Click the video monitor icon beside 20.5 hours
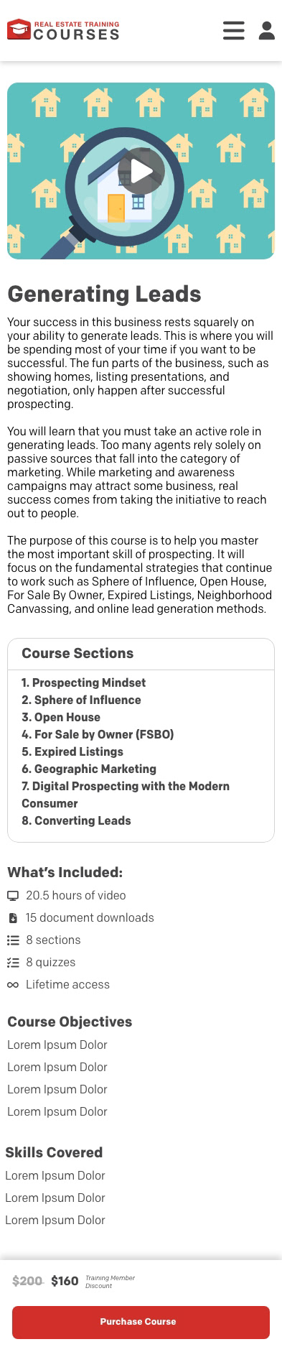The height and width of the screenshot is (1352, 282). 12,896
